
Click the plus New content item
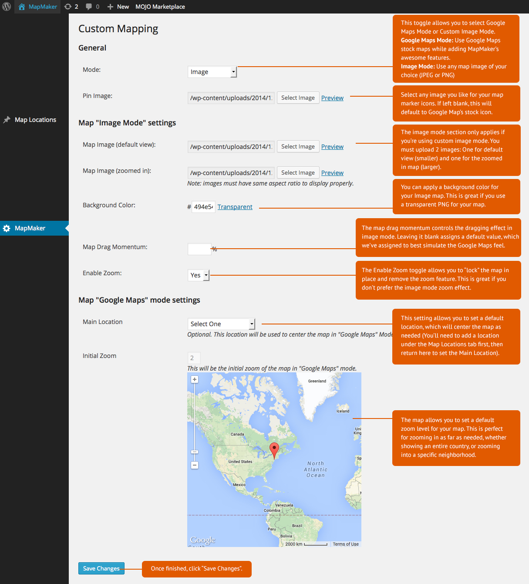(118, 7)
